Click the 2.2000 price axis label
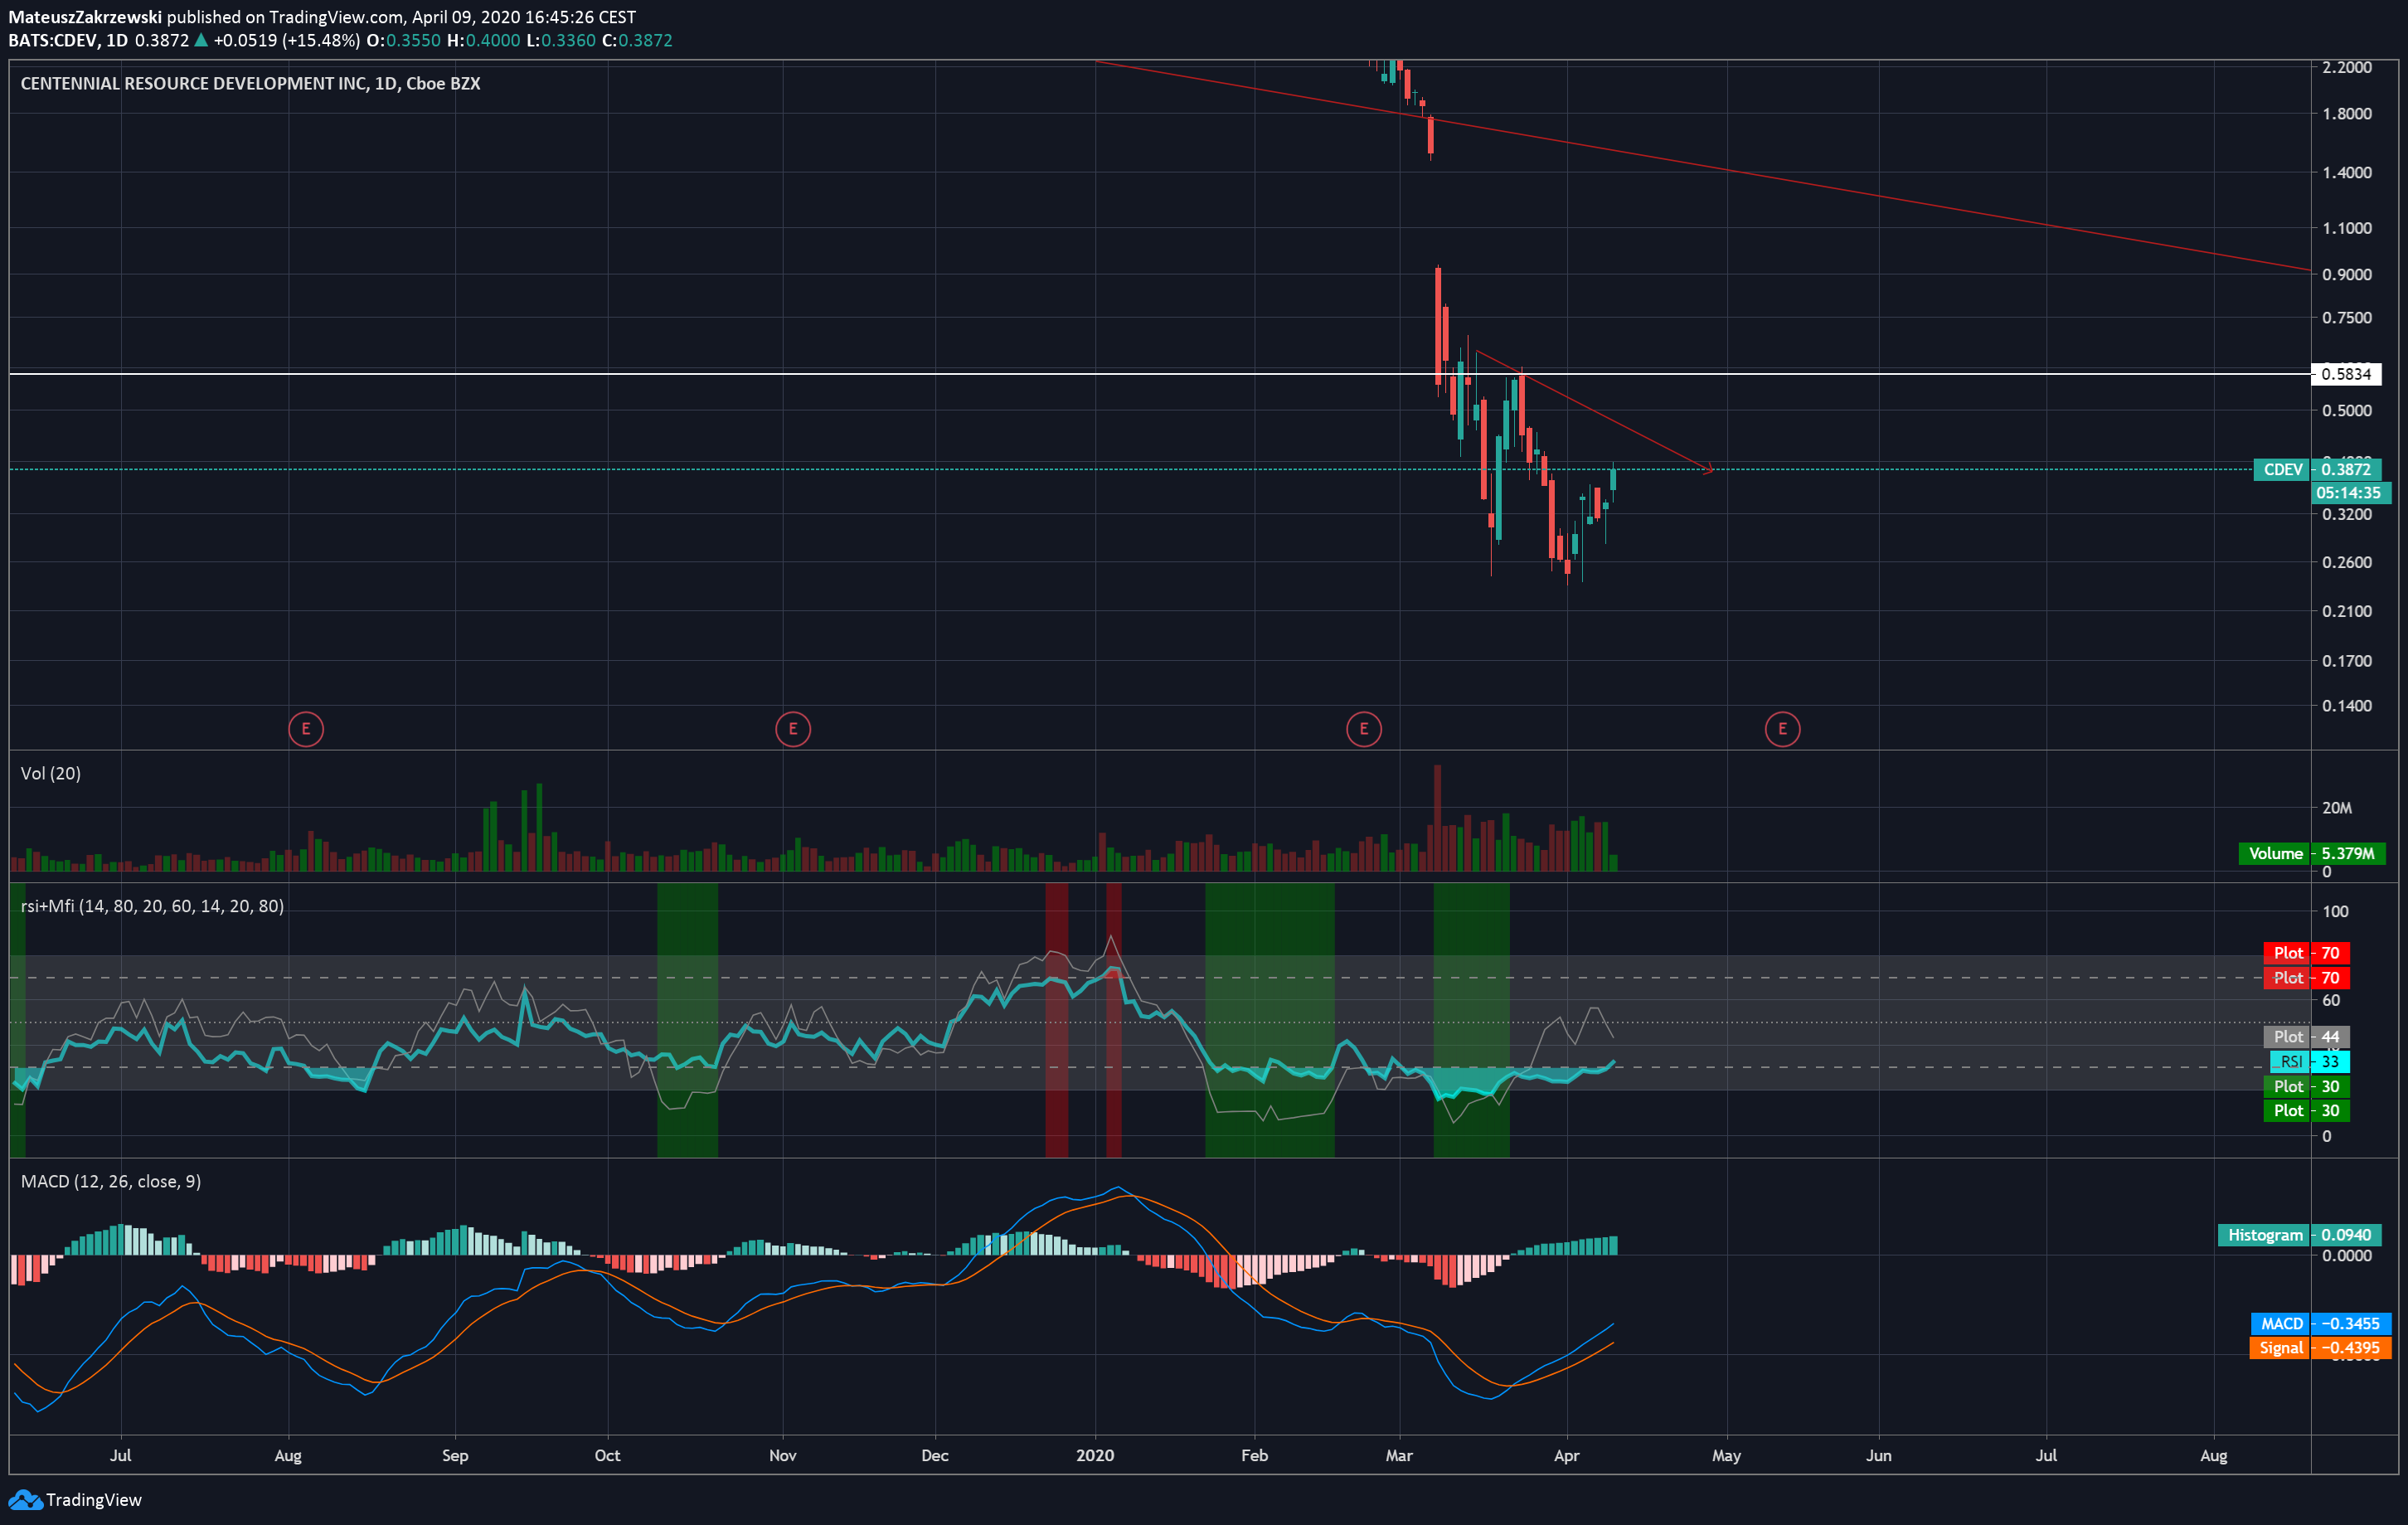This screenshot has width=2408, height=1525. (2346, 67)
